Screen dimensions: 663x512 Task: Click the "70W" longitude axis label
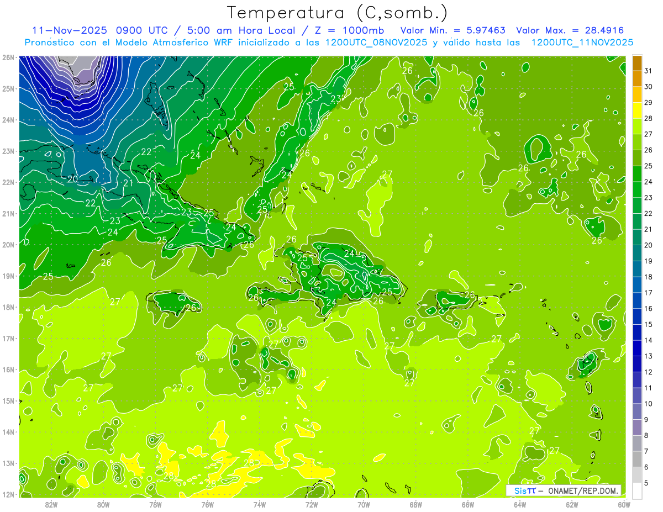[x=364, y=504]
